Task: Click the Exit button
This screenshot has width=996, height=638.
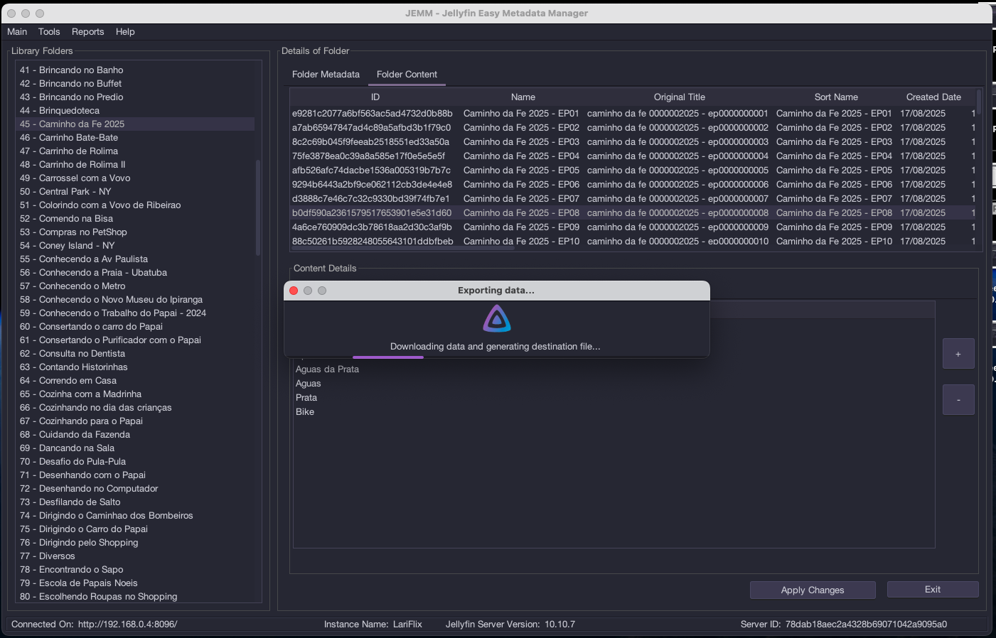Action: click(932, 590)
